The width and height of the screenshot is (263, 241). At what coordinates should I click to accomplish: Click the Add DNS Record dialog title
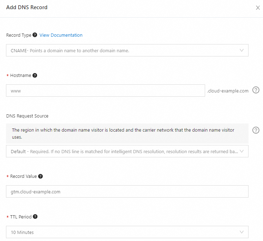click(x=27, y=7)
